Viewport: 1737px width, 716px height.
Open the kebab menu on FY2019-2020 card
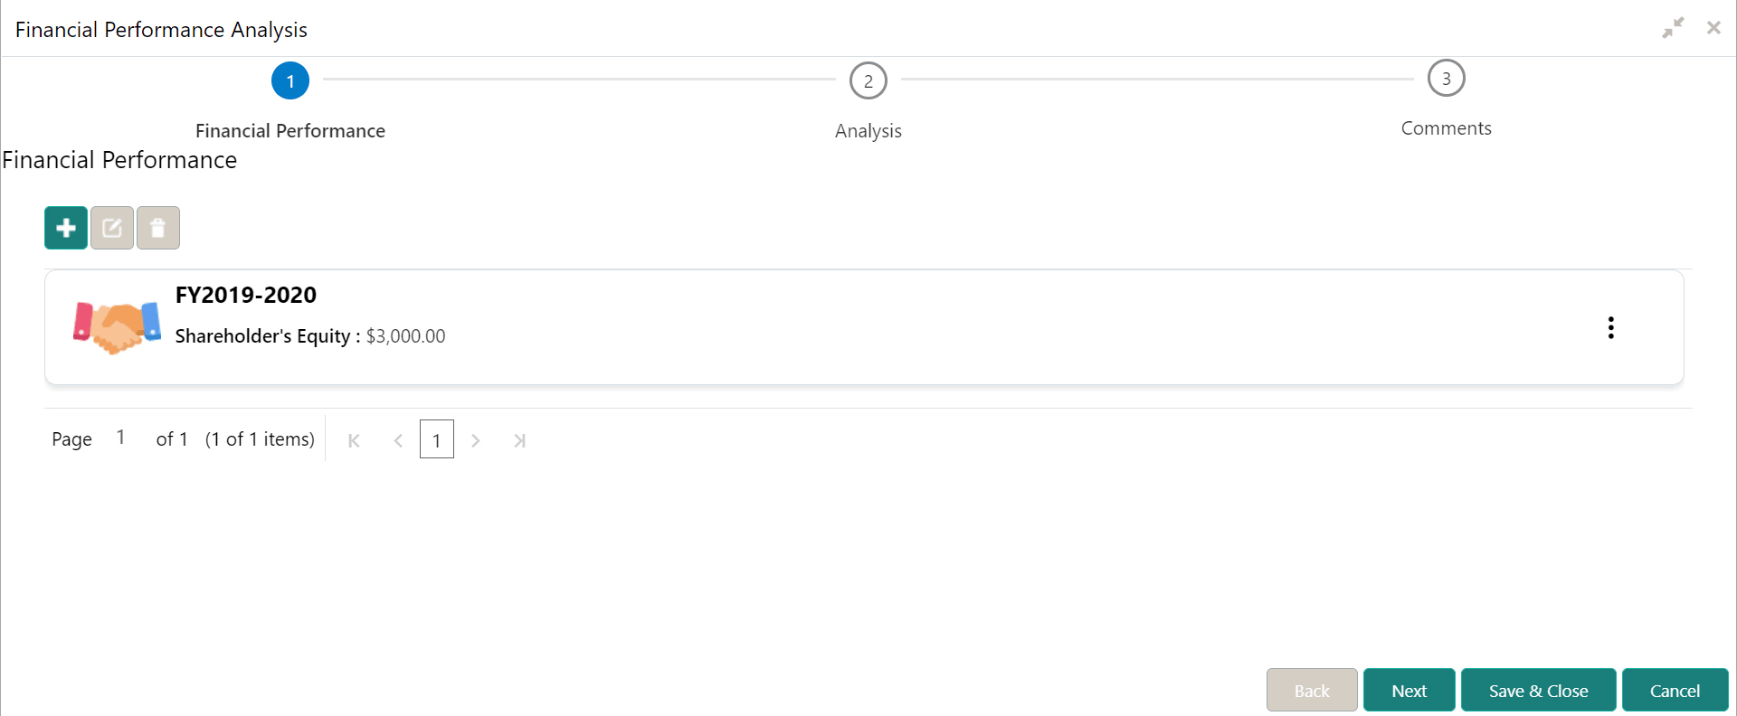pyautogui.click(x=1610, y=327)
